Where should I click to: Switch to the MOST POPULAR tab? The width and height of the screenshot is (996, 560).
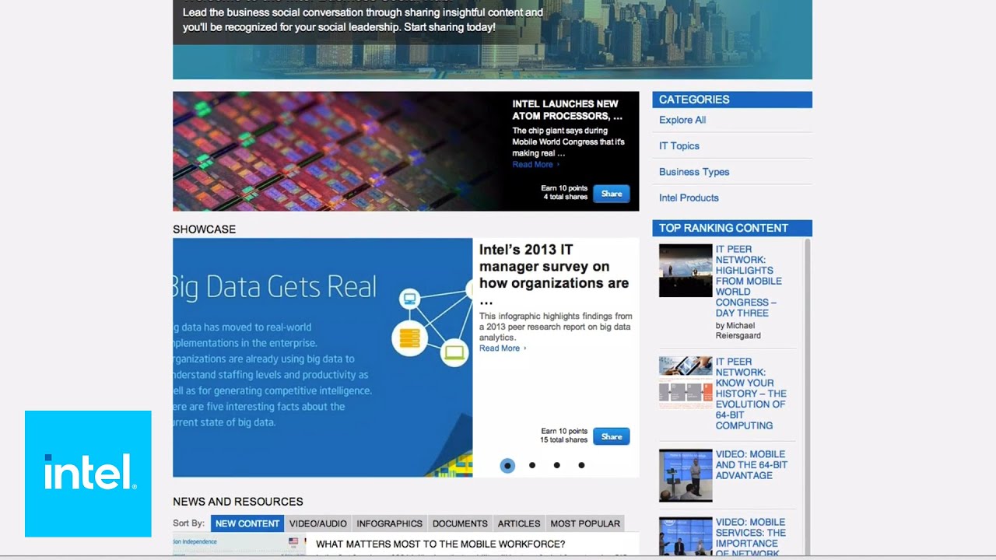585,523
